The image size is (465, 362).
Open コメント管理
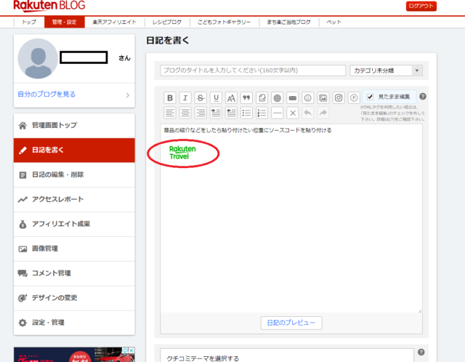[x=74, y=273]
